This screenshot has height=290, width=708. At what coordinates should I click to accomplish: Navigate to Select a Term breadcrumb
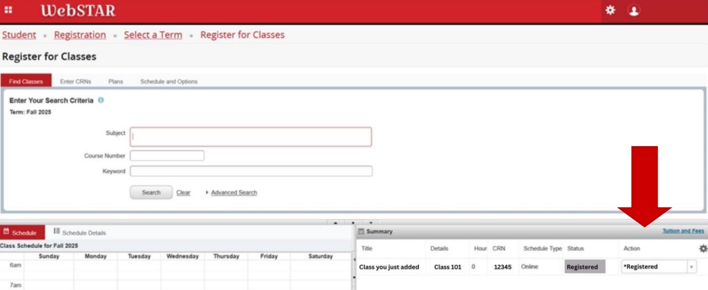153,35
